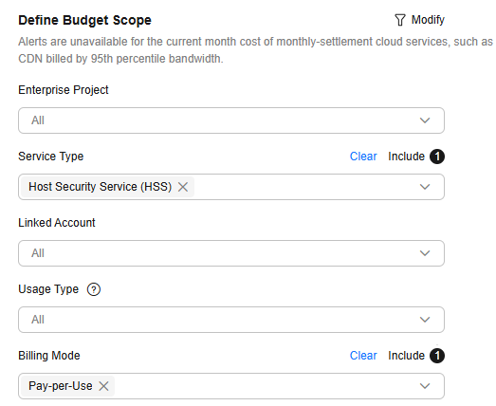Screen dimensions: 496x406
Task: Open the Linked Account dropdown chevron
Action: [425, 253]
